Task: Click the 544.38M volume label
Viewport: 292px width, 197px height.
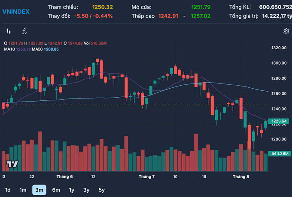Action: click(x=279, y=153)
